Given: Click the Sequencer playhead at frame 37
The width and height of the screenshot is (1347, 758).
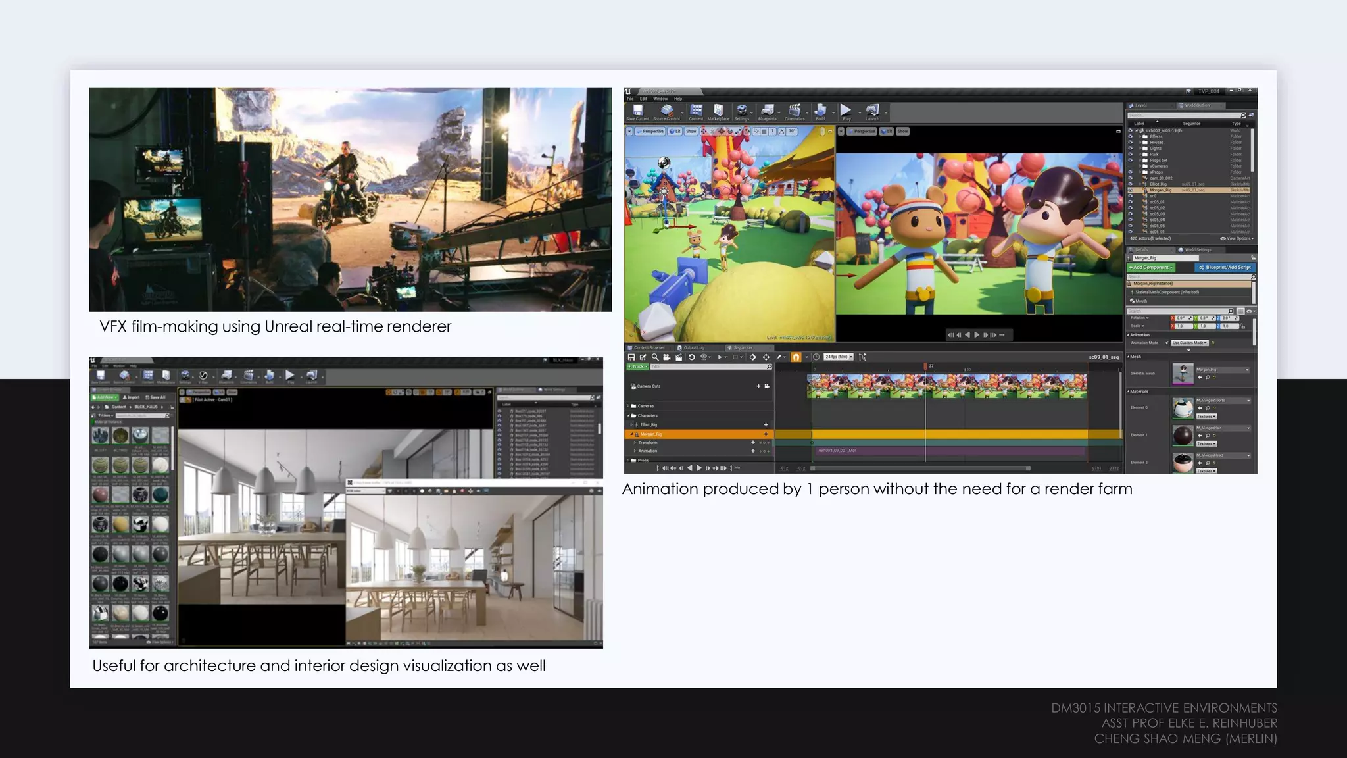Looking at the screenshot, I should click(x=925, y=366).
